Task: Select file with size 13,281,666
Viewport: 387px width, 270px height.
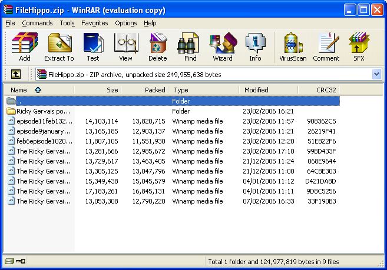Action: pos(172,151)
